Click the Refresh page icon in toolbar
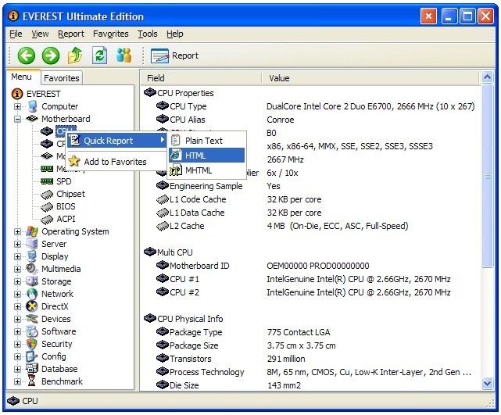This screenshot has height=415, width=501. 99,55
